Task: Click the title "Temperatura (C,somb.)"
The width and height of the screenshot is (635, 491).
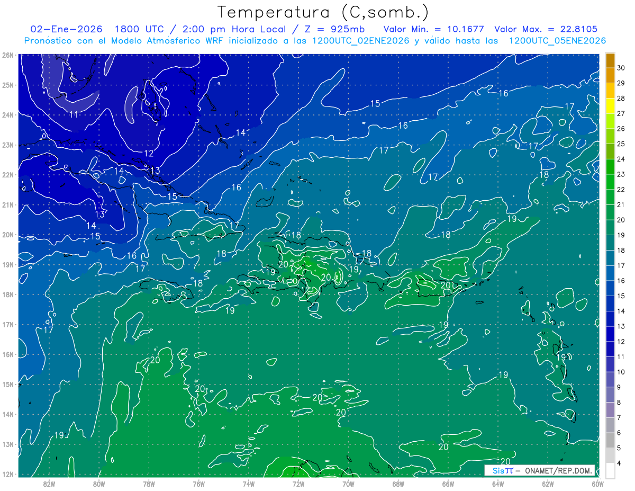Action: click(x=323, y=12)
